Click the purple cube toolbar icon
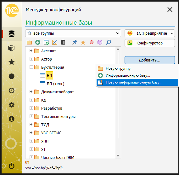 point(100,42)
